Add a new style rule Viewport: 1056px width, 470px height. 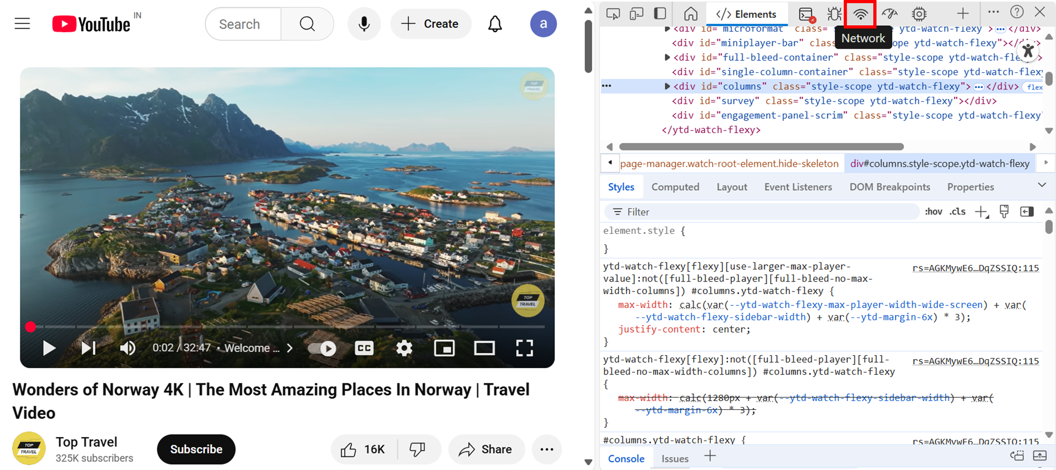pos(982,212)
